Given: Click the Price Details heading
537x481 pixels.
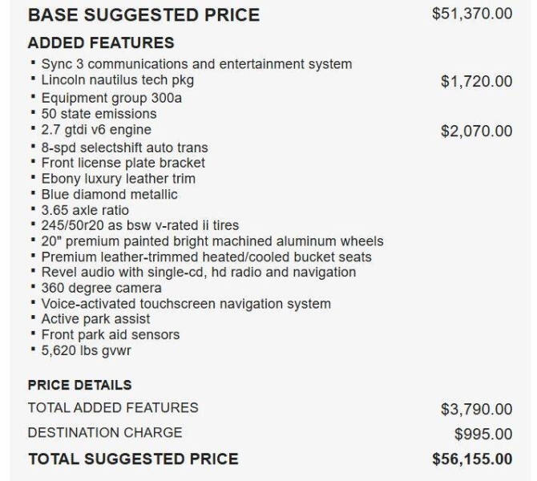Looking at the screenshot, I should 80,385.
